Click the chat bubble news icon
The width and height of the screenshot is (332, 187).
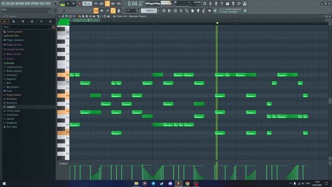click(239, 4)
